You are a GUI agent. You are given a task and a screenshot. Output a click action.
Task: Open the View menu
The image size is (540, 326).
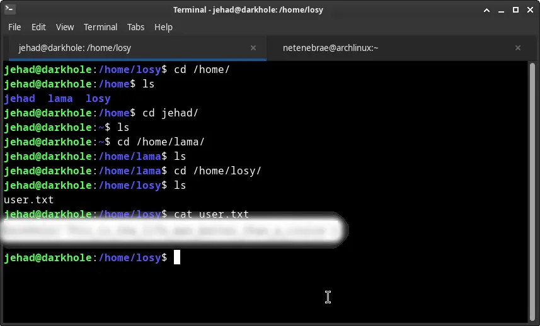pyautogui.click(x=65, y=27)
